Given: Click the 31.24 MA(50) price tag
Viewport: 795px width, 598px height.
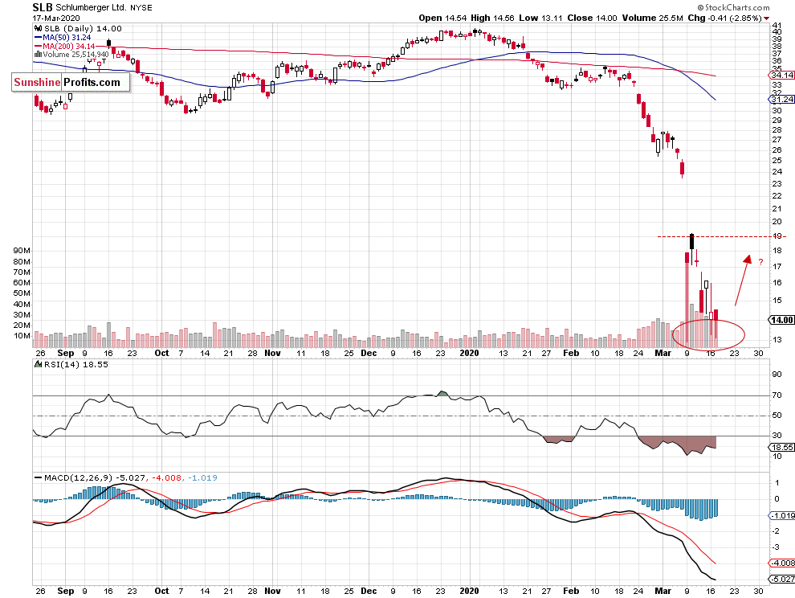Looking at the screenshot, I should tap(781, 100).
